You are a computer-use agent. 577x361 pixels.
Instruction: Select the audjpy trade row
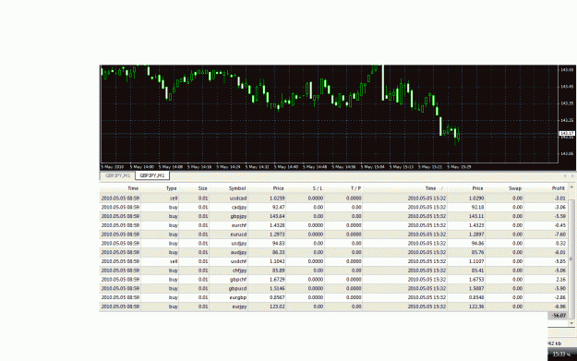point(333,252)
